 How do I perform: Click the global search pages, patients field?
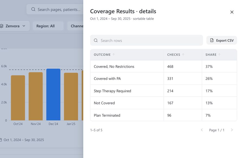click(x=55, y=9)
